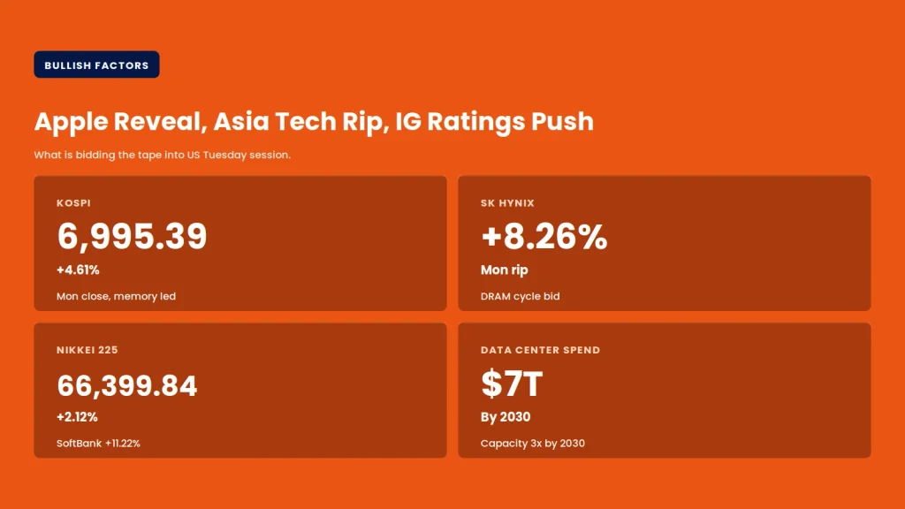
Task: Click the orange slide background
Action: [x=750, y=87]
